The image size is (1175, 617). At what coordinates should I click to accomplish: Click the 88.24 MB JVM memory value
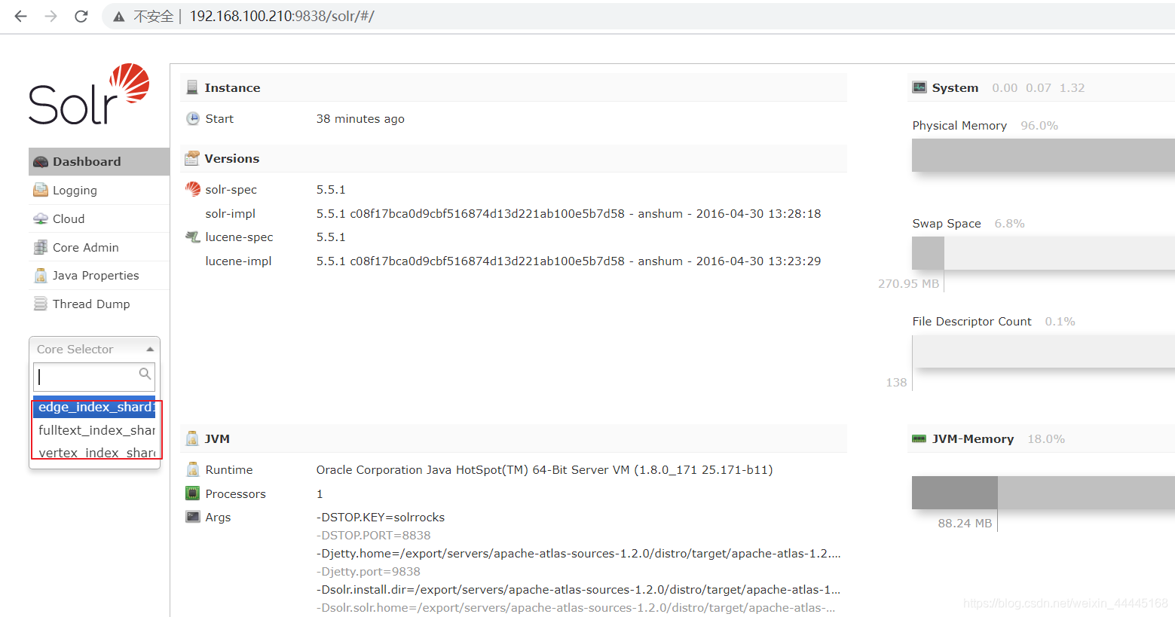coord(965,523)
